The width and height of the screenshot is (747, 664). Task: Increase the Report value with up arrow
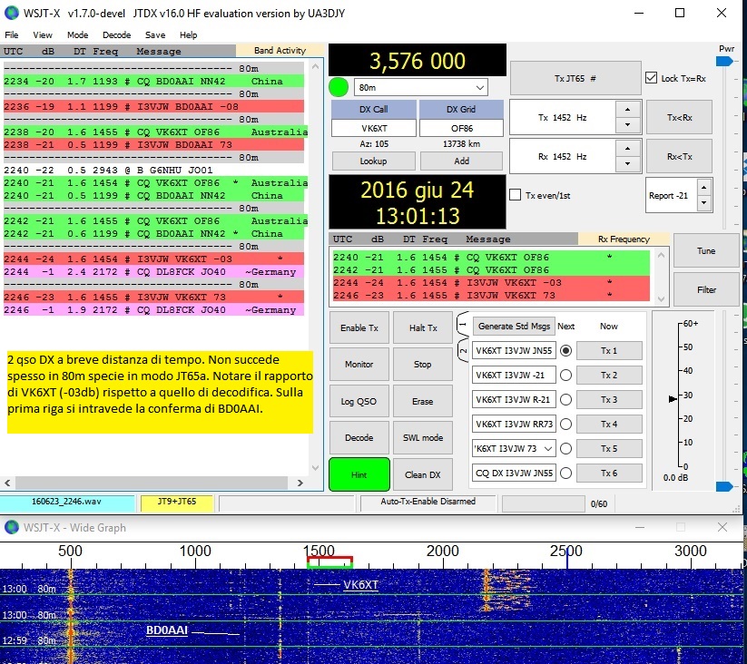click(704, 188)
